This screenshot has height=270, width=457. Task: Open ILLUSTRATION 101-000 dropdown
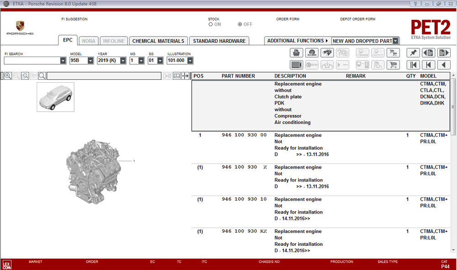coord(190,61)
